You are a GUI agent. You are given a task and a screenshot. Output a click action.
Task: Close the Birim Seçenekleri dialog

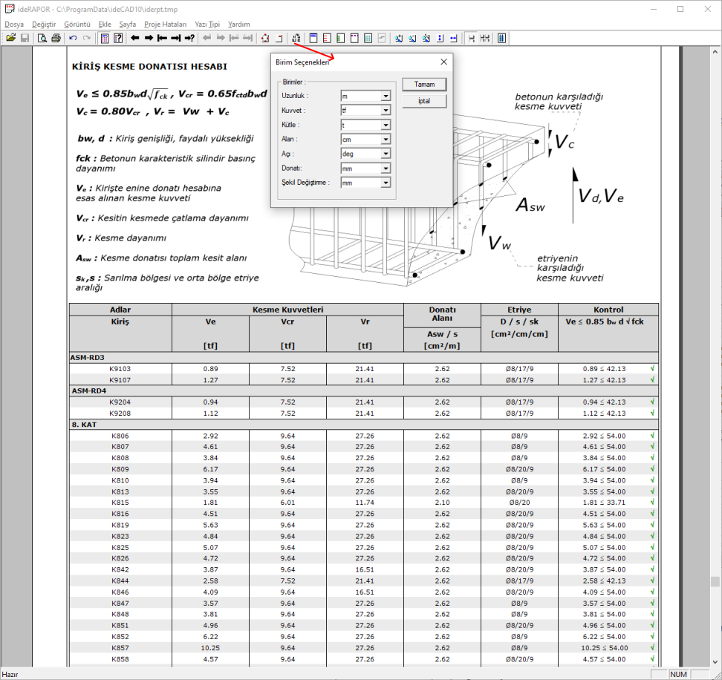(443, 62)
